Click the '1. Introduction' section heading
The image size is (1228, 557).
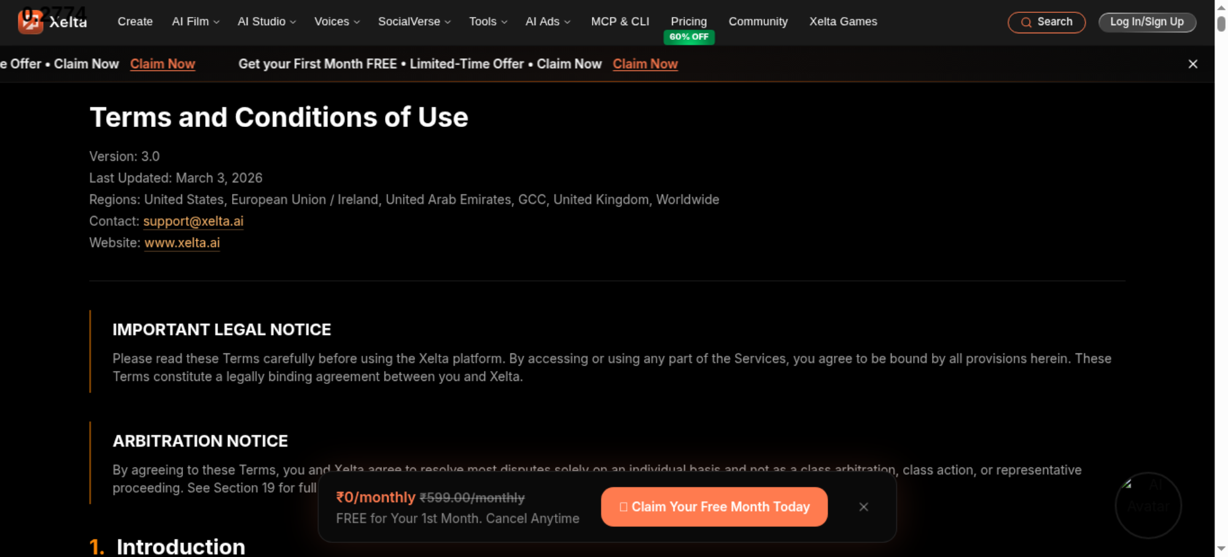(167, 547)
